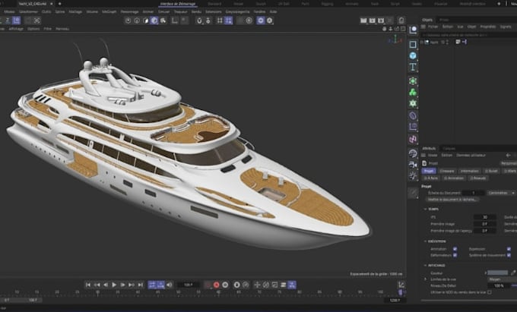Select the Cineware attribute button
Viewport: 517px width, 312px height.
coord(447,171)
